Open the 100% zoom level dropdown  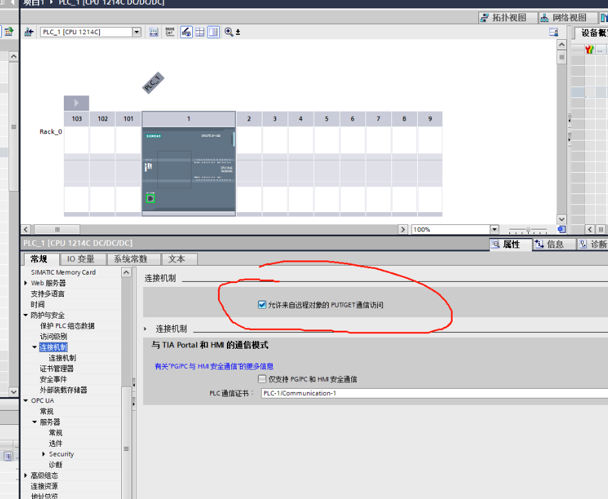(494, 230)
